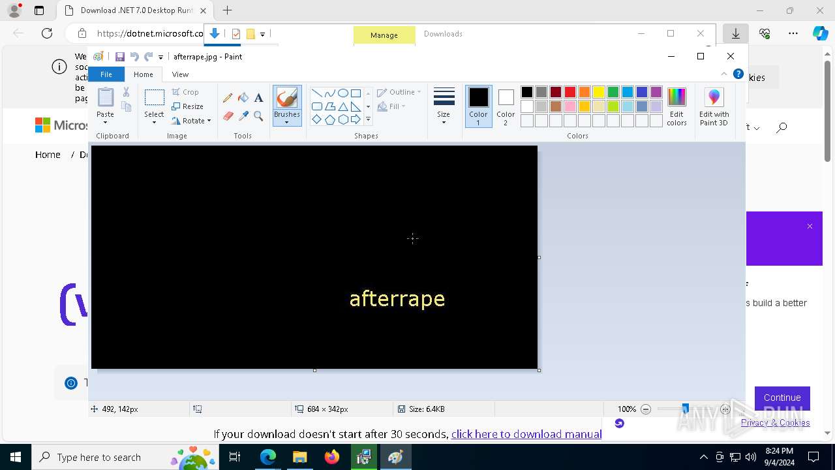This screenshot has height=470, width=835.
Task: Collapse the Paint ribbon with chevron
Action: (x=724, y=74)
